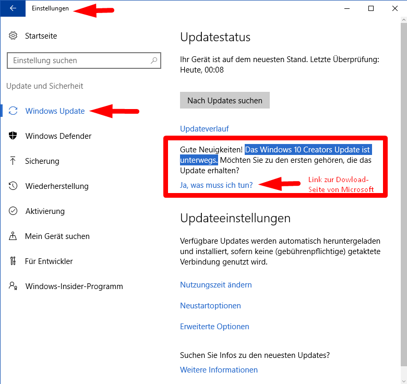Click the back arrow in the title bar
The width and height of the screenshot is (407, 384).
point(13,8)
